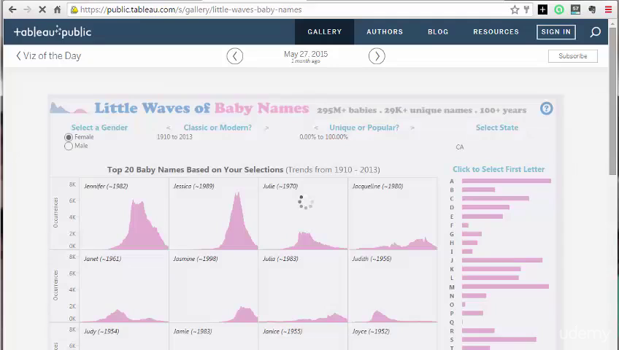Screen dimensions: 619x350
Task: Select first letter M bar
Action: [x=505, y=287]
